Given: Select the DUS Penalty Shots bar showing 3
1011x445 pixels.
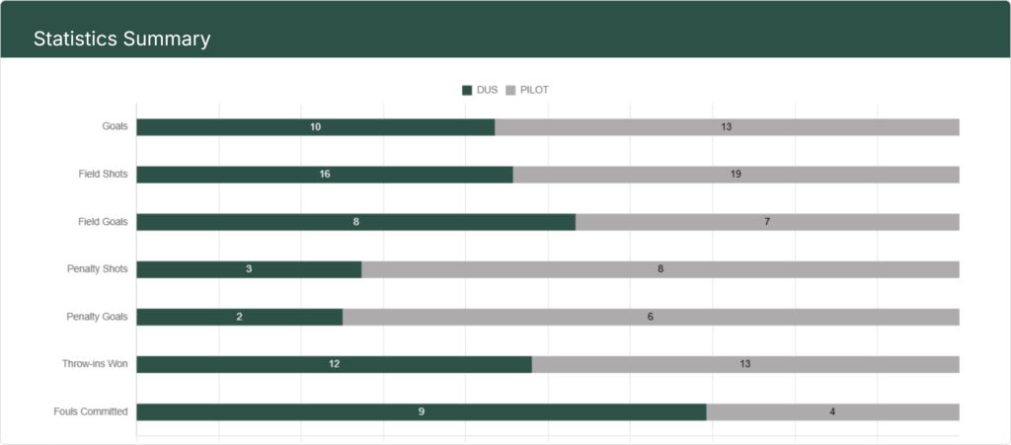Looking at the screenshot, I should coord(249,269).
